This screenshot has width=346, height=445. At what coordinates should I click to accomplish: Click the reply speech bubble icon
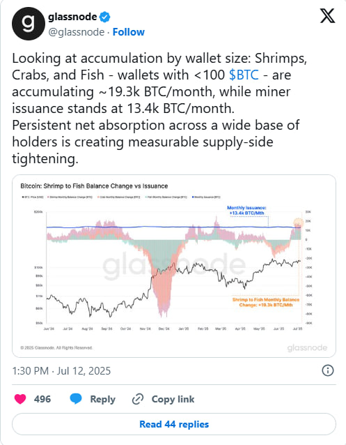[76, 399]
